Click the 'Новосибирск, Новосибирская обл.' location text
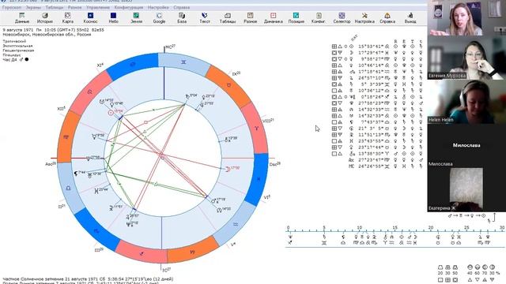506x284 pixels. coord(47,35)
